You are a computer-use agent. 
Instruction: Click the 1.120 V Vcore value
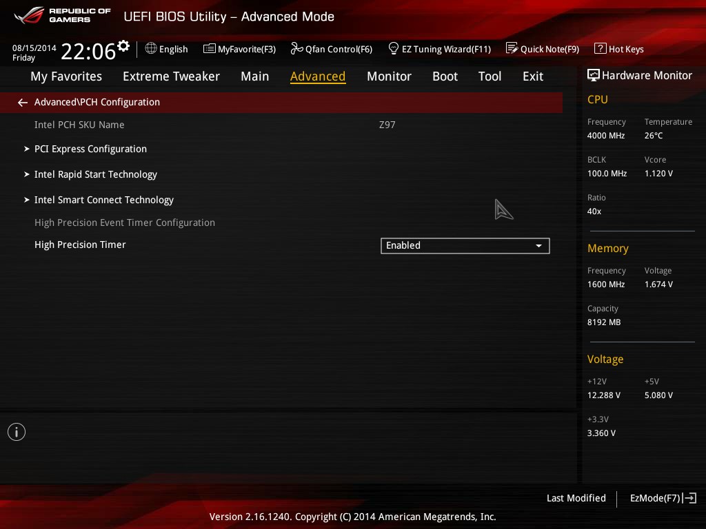coord(658,173)
